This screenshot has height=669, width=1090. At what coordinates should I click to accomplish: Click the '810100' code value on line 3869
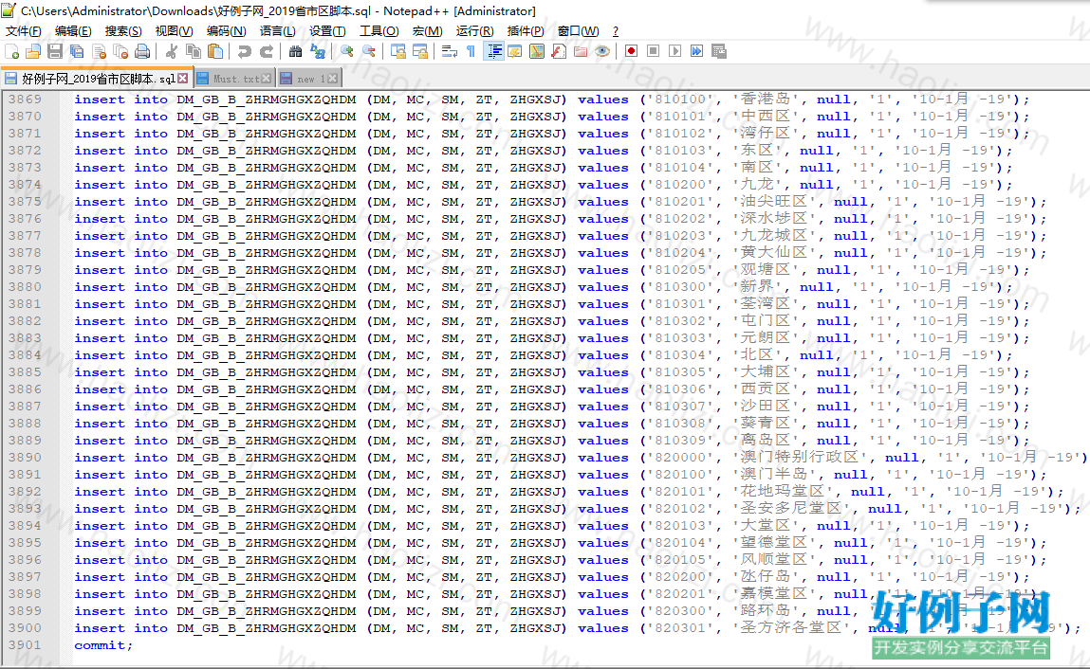[x=680, y=99]
